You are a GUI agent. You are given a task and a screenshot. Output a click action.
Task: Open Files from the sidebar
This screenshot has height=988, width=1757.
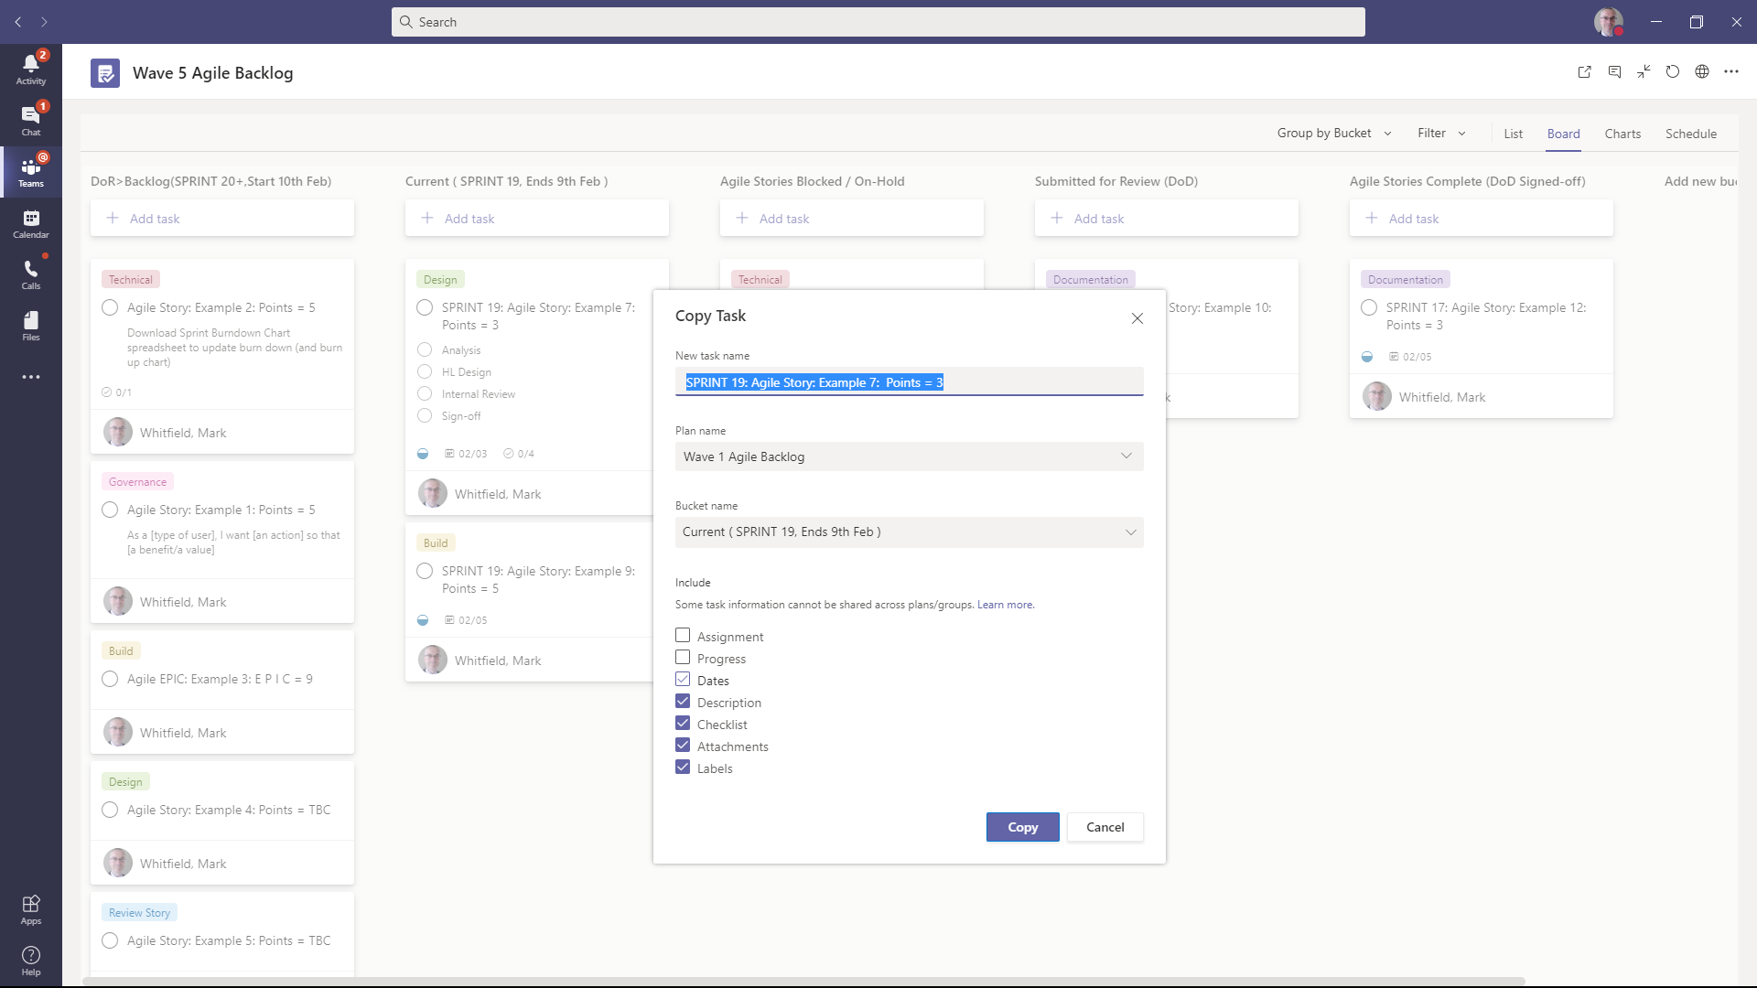30,326
